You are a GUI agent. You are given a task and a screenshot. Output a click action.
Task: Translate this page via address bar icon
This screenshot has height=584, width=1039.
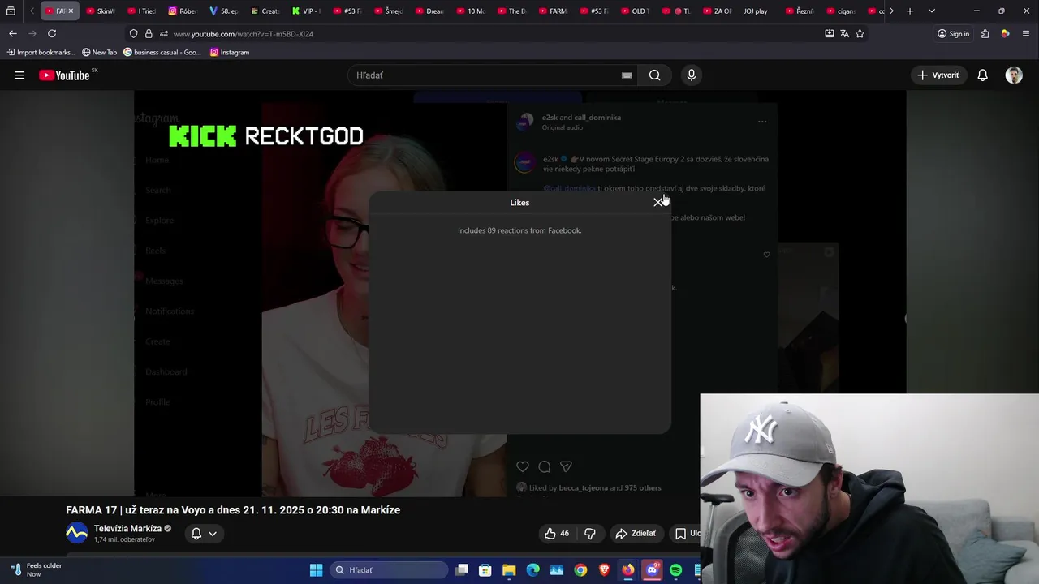(x=844, y=33)
